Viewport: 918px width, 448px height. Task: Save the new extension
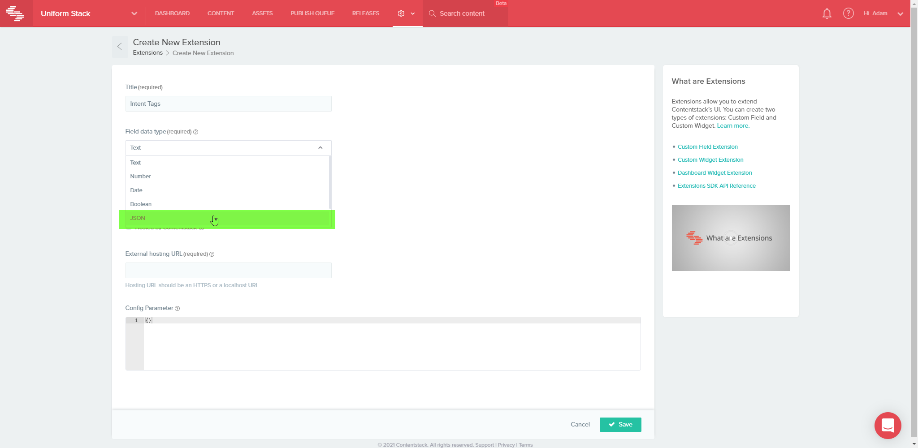pos(620,425)
